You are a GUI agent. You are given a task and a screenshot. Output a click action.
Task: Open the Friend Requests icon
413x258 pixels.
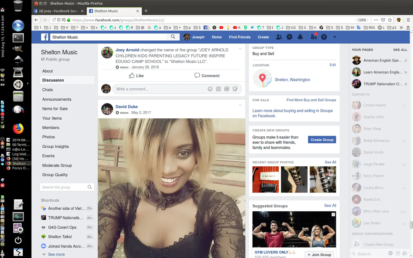click(x=279, y=37)
